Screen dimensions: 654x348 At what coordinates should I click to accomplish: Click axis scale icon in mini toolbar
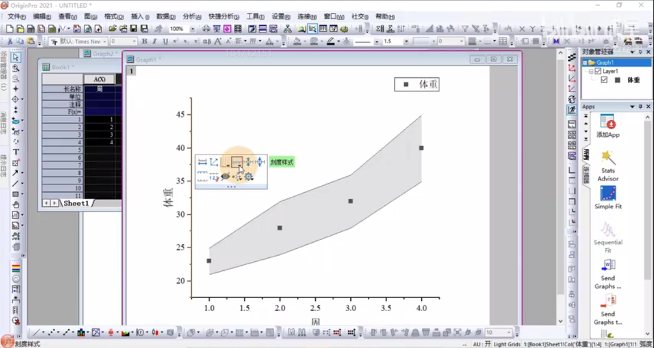202,162
